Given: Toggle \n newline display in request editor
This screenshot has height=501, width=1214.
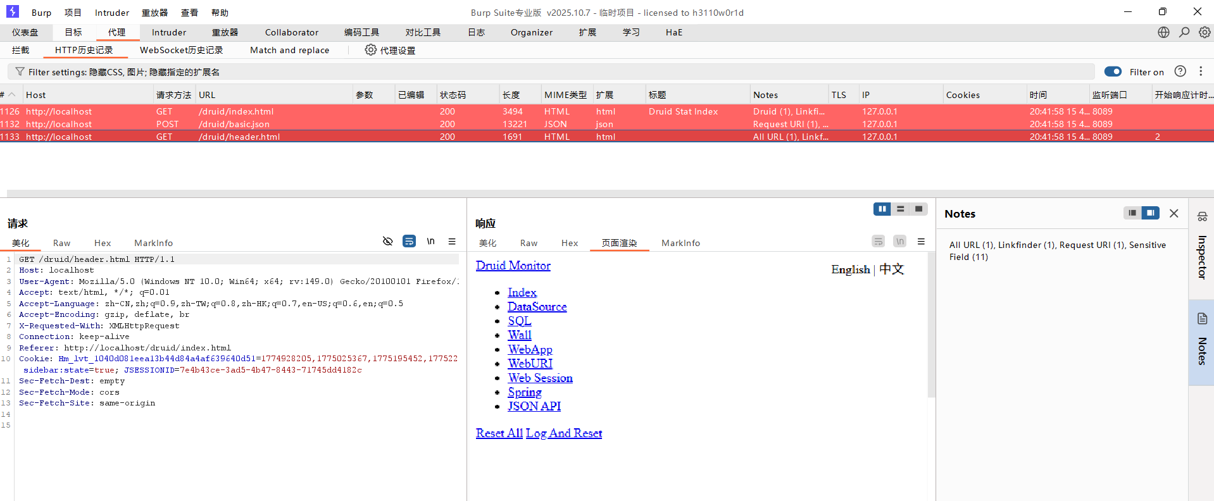Looking at the screenshot, I should [x=430, y=241].
